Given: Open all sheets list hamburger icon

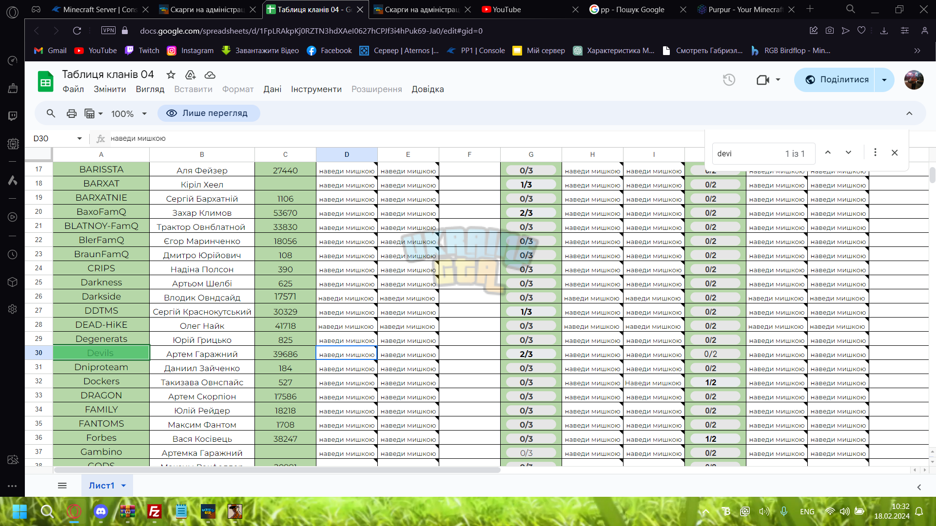Looking at the screenshot, I should point(62,486).
